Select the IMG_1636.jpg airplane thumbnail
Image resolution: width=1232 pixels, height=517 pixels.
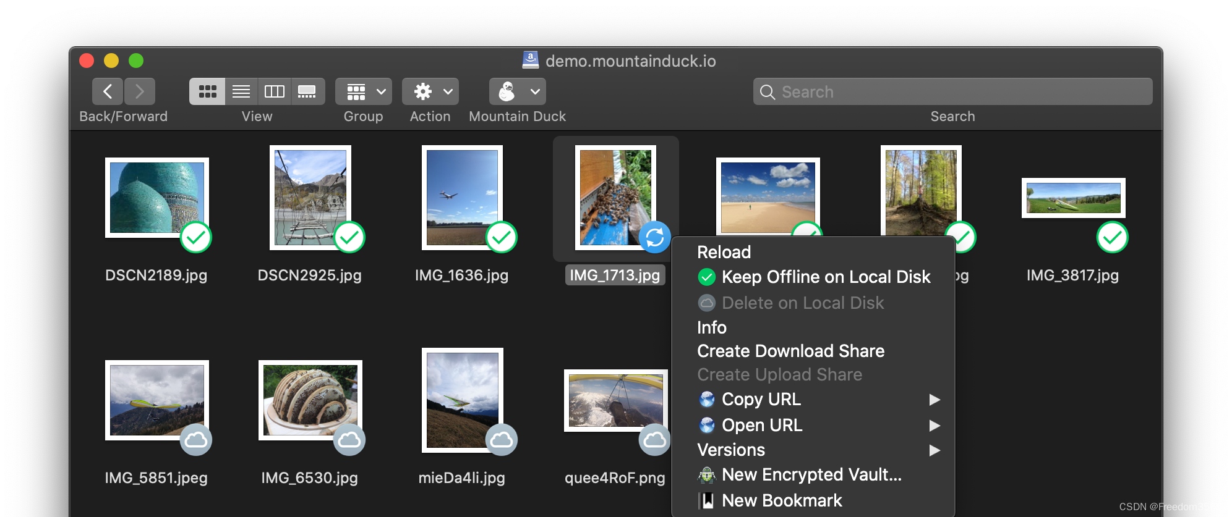[x=462, y=198]
